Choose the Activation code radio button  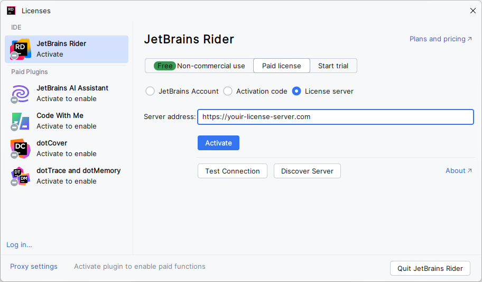(228, 91)
